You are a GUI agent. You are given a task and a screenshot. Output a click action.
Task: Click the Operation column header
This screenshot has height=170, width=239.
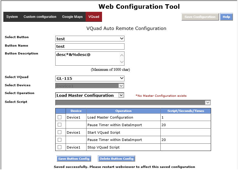click(124, 111)
